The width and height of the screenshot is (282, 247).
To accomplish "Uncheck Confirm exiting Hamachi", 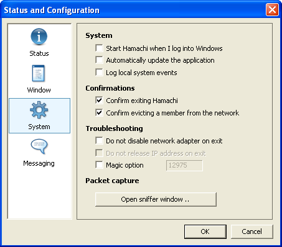I will click(x=99, y=101).
